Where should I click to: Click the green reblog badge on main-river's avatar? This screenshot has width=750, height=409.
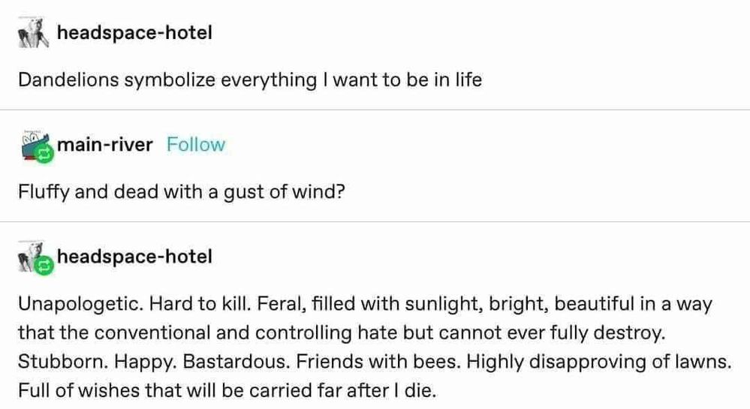point(44,154)
